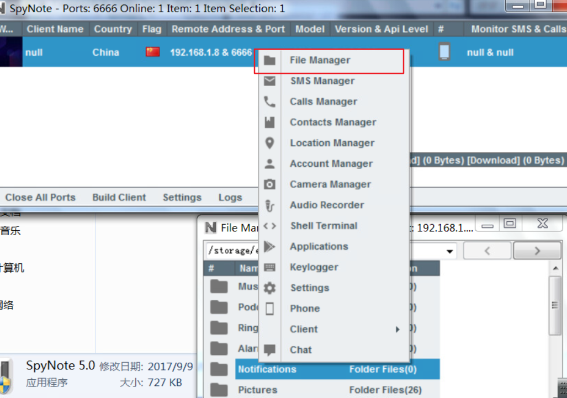Select Account Manager menu item
Viewport: 567px width, 398px height.
click(x=335, y=164)
